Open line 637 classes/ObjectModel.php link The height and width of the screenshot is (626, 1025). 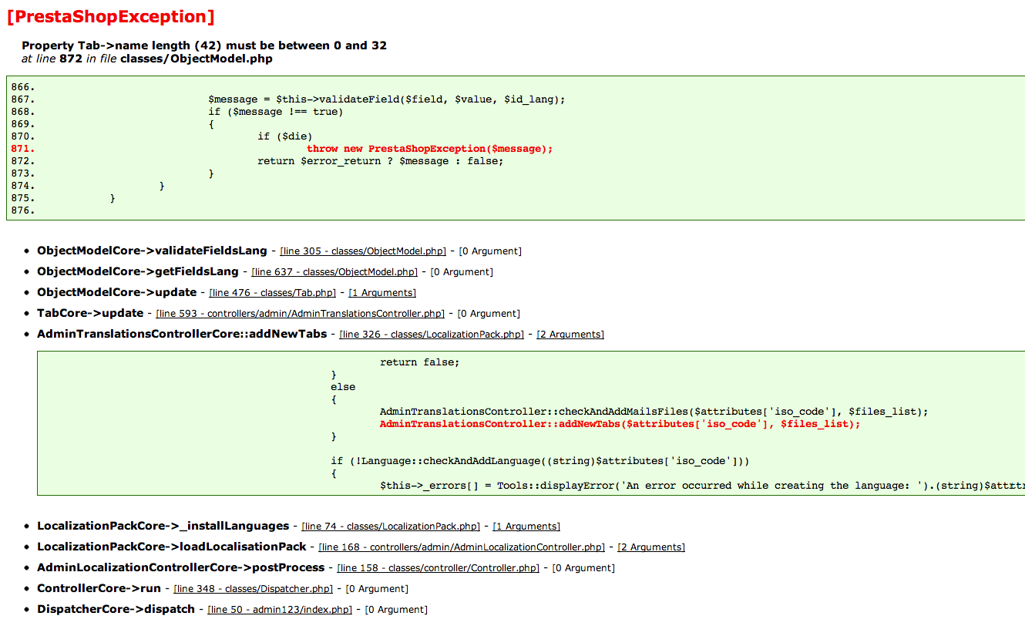tap(334, 272)
